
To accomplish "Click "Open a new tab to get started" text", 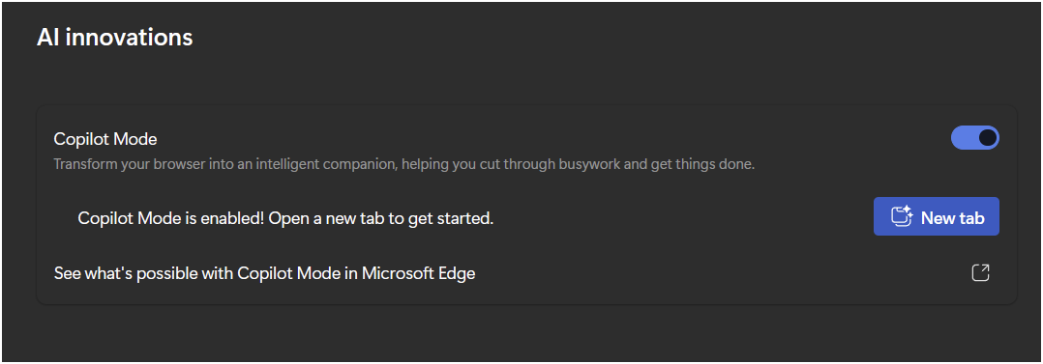I will (381, 218).
